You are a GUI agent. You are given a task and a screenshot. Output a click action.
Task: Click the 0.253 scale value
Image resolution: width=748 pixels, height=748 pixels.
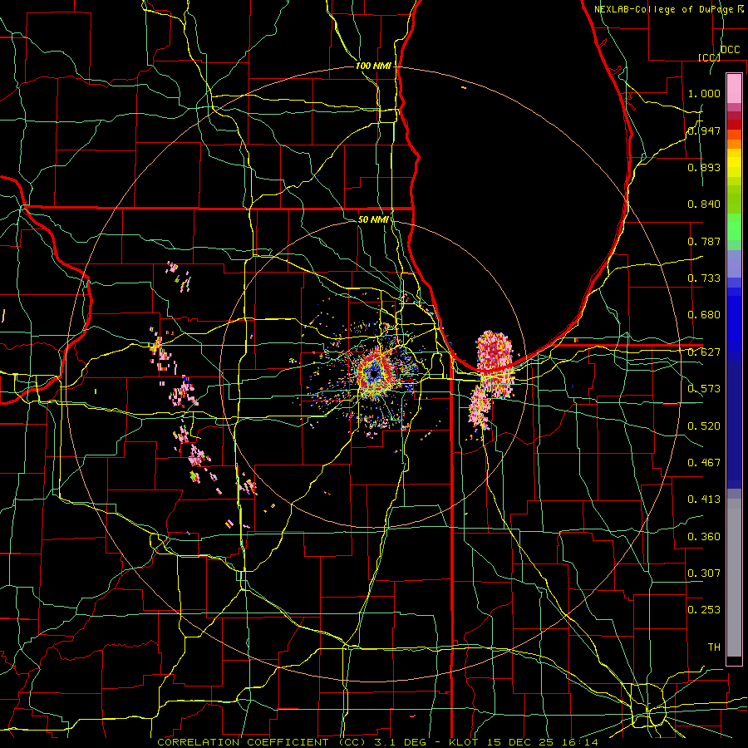(704, 610)
